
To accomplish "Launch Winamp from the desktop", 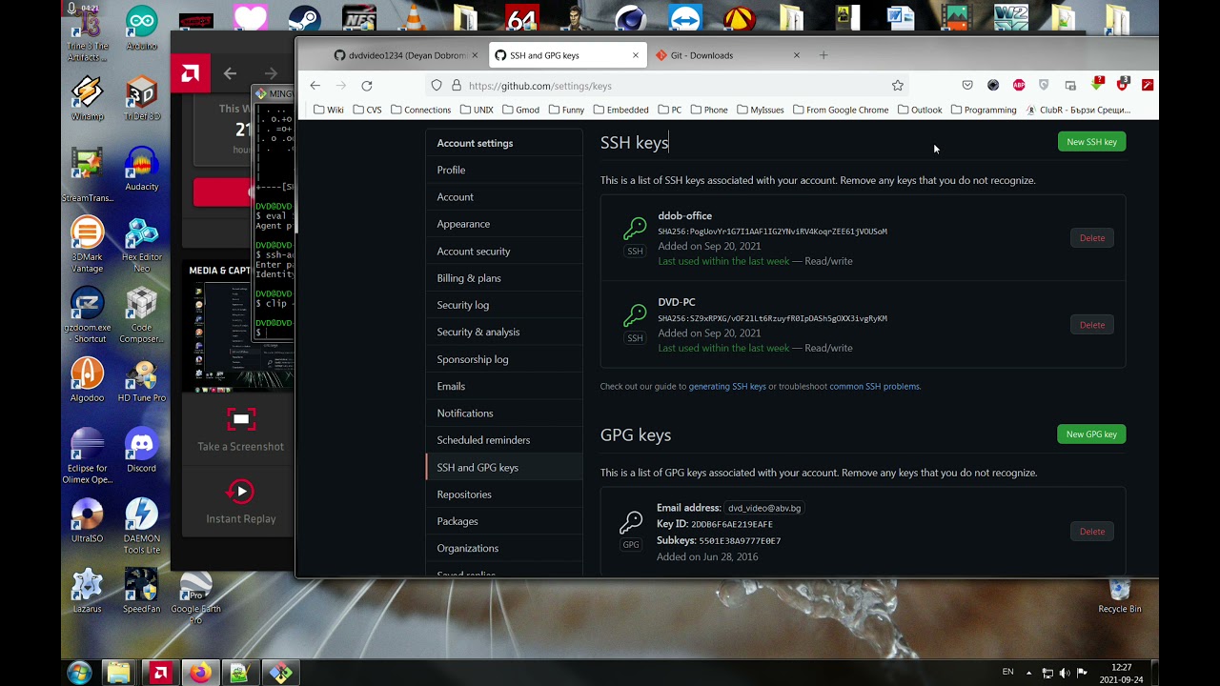I will coord(87,99).
